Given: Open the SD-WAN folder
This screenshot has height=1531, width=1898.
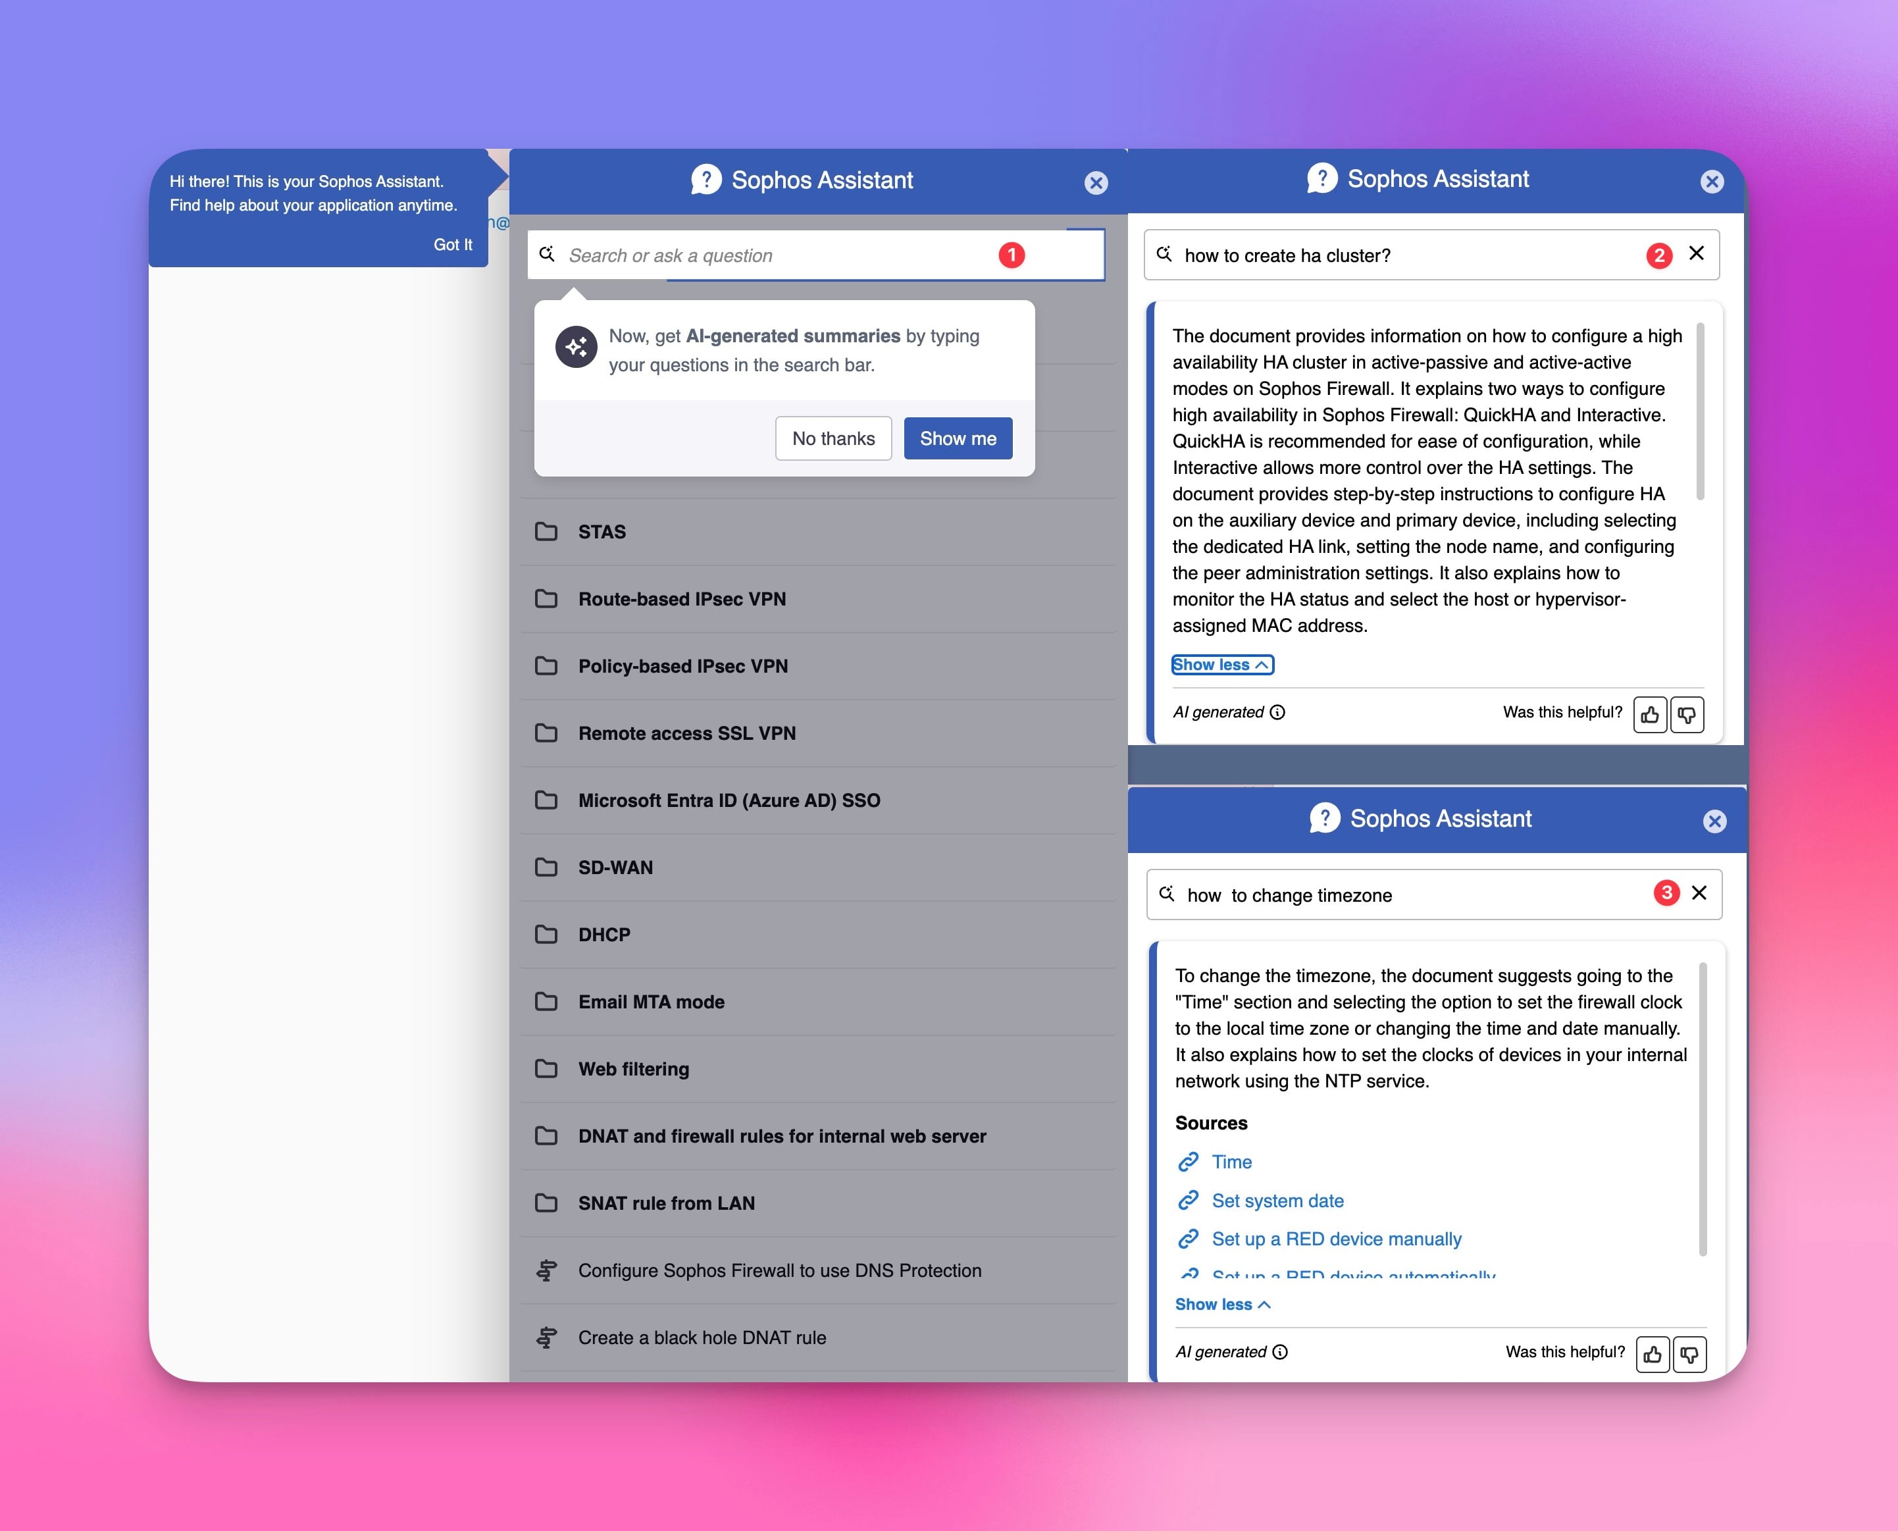Looking at the screenshot, I should click(615, 868).
